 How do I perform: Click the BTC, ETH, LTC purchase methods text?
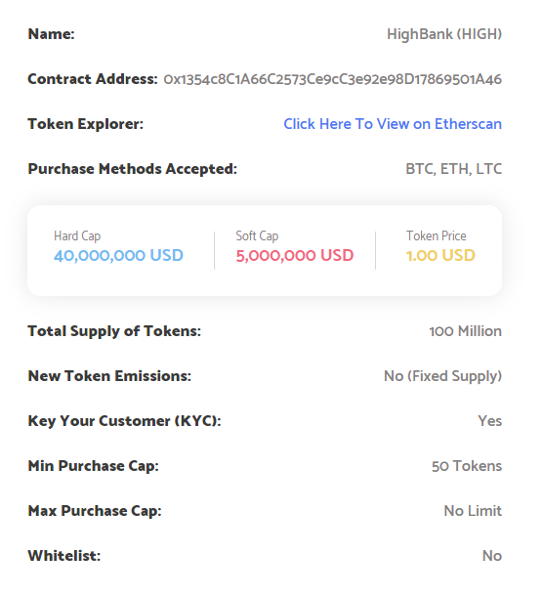point(454,169)
